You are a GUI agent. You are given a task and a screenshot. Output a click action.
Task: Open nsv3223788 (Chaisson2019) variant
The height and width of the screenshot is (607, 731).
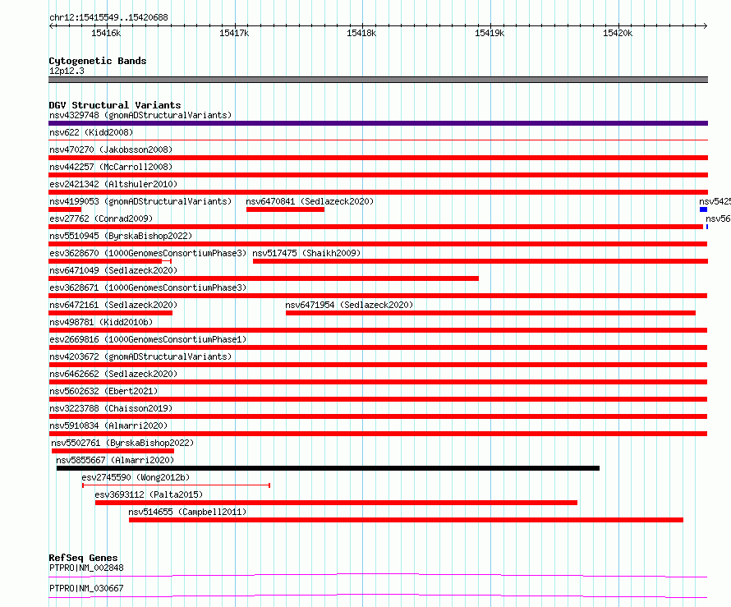(111, 408)
